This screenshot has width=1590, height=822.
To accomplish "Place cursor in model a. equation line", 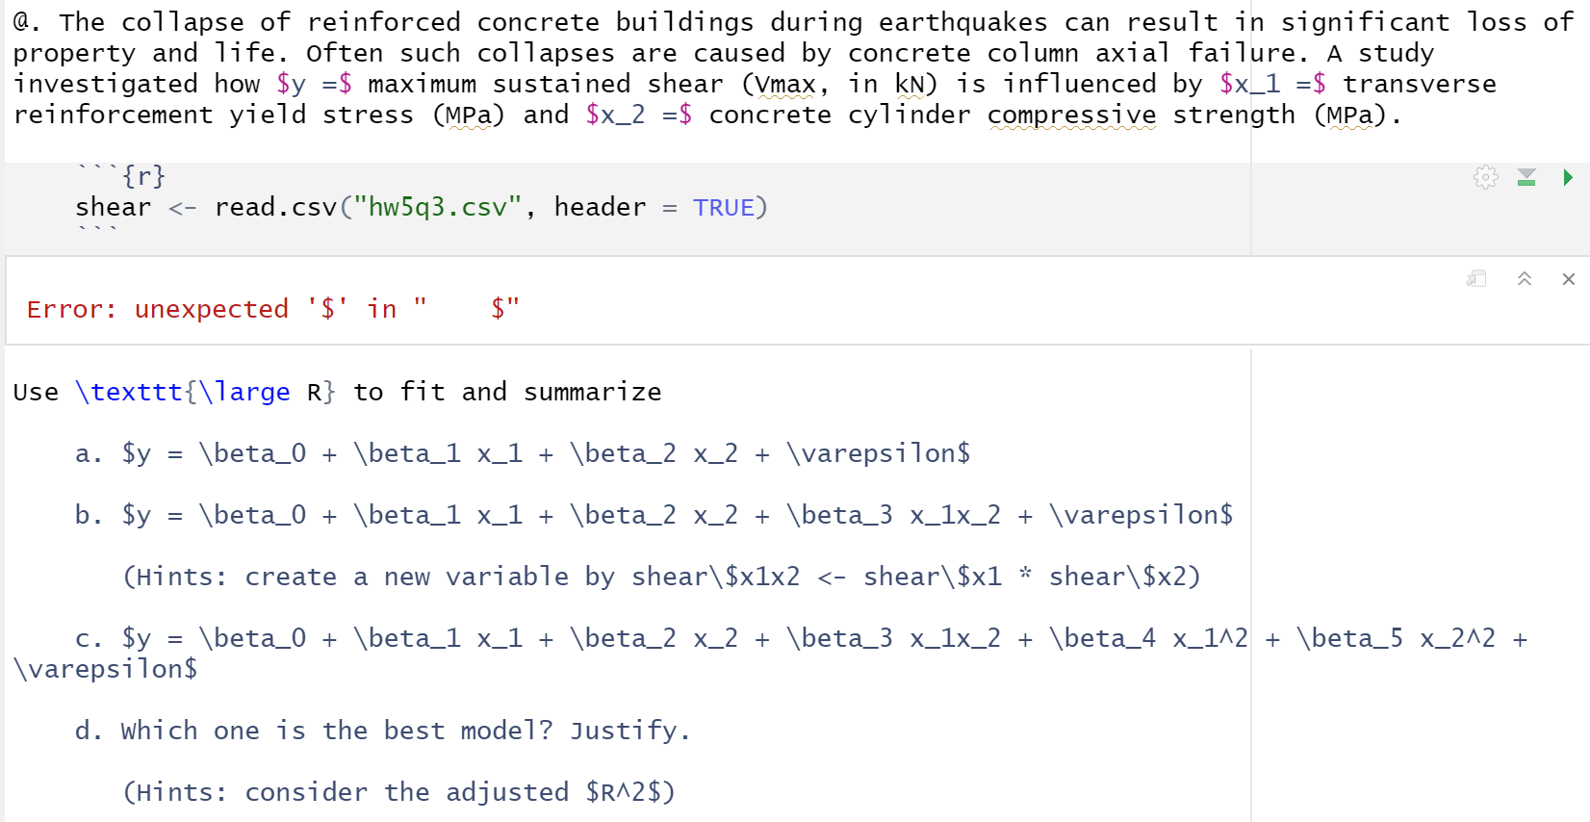I will click(523, 453).
